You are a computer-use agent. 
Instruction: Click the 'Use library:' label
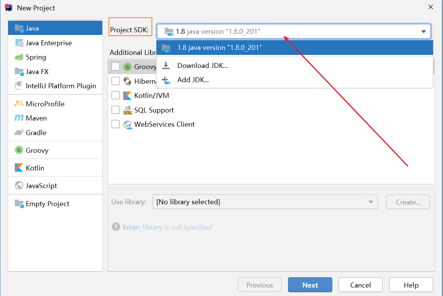pos(129,202)
